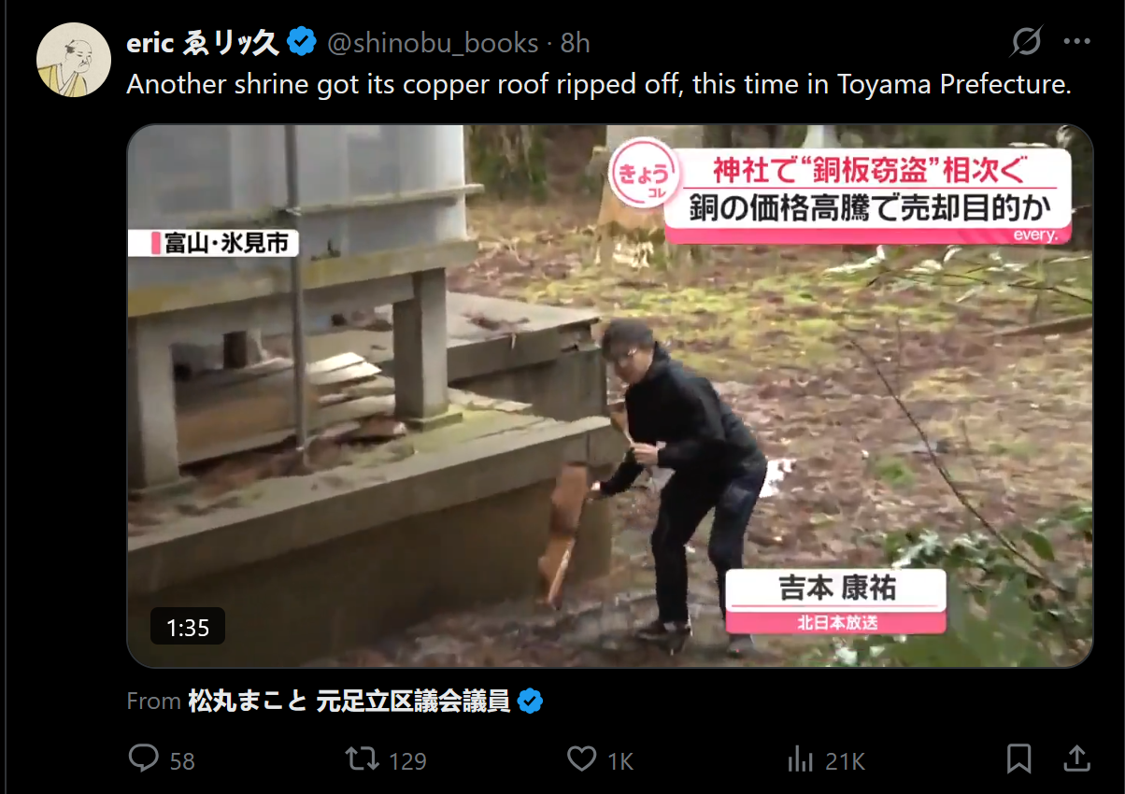Open eric's profile avatar picture
The width and height of the screenshot is (1125, 794).
74,60
